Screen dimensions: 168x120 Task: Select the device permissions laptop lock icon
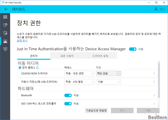tap(5, 41)
